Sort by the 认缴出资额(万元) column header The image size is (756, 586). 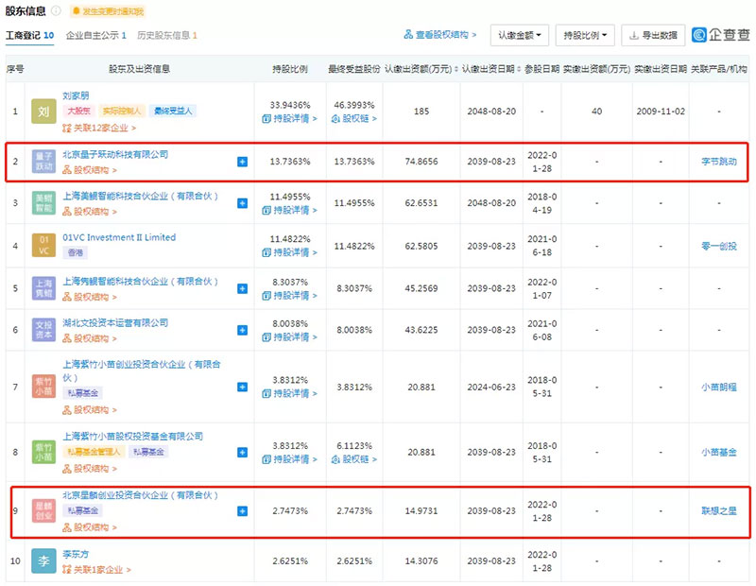[421, 69]
